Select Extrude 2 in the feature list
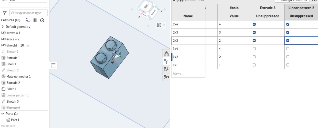 [x=13, y=83]
